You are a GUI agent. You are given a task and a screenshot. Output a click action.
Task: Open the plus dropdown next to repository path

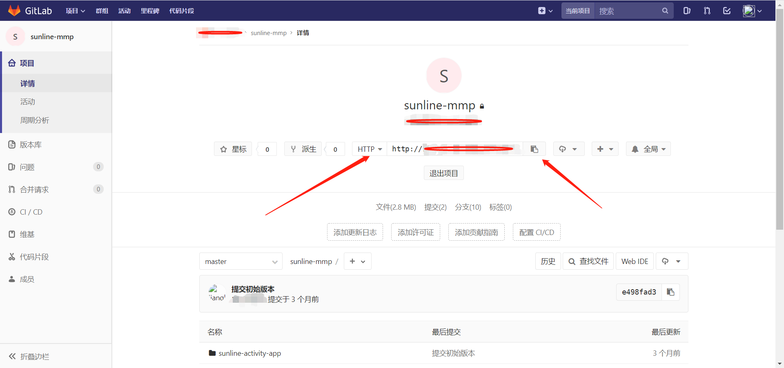[358, 262]
